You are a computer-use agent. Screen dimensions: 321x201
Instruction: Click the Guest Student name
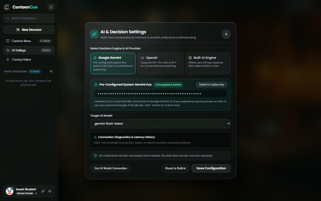pyautogui.click(x=26, y=189)
